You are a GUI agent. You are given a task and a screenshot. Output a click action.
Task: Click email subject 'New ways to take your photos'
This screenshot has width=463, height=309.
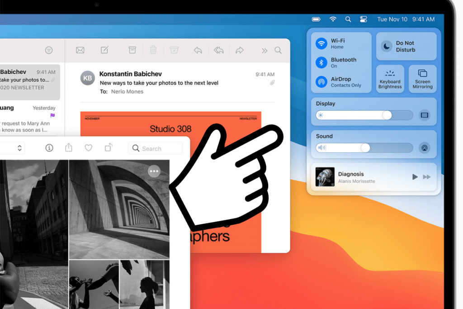pyautogui.click(x=159, y=83)
